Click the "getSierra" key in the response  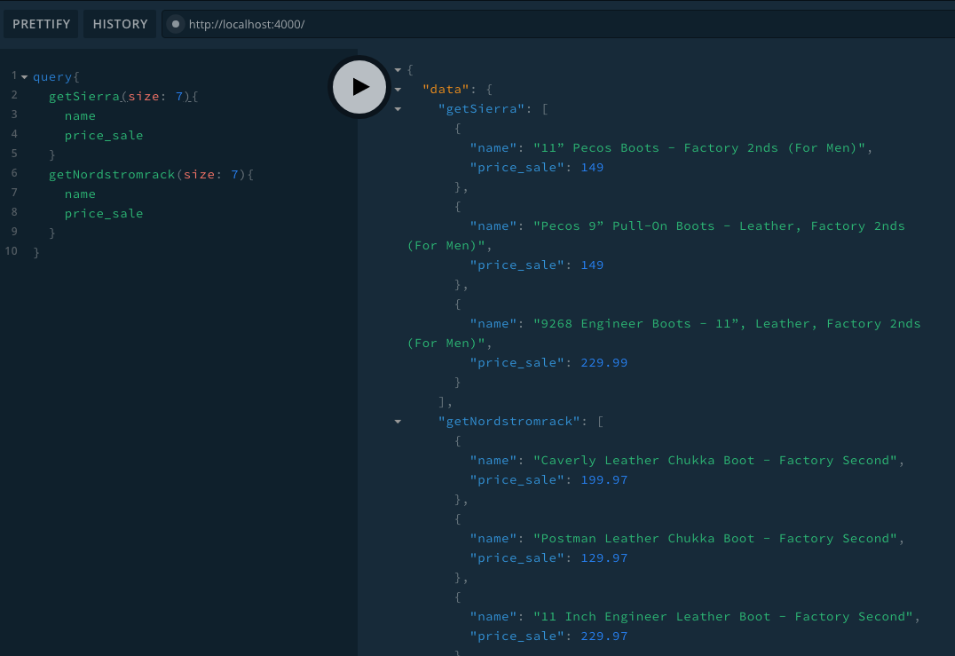(x=482, y=109)
